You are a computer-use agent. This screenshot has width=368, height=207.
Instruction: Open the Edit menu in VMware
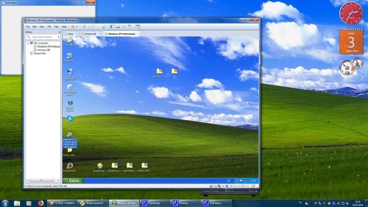click(34, 27)
